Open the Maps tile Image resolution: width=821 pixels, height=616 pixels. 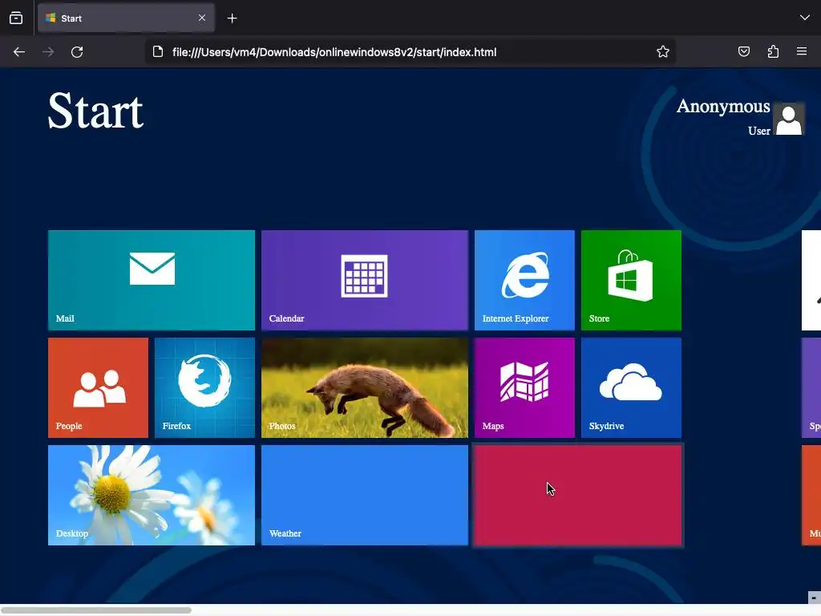[524, 387]
